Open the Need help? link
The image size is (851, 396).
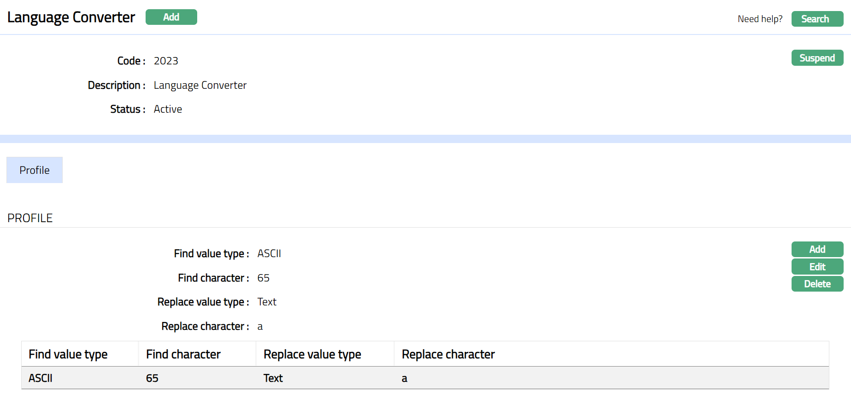(760, 19)
